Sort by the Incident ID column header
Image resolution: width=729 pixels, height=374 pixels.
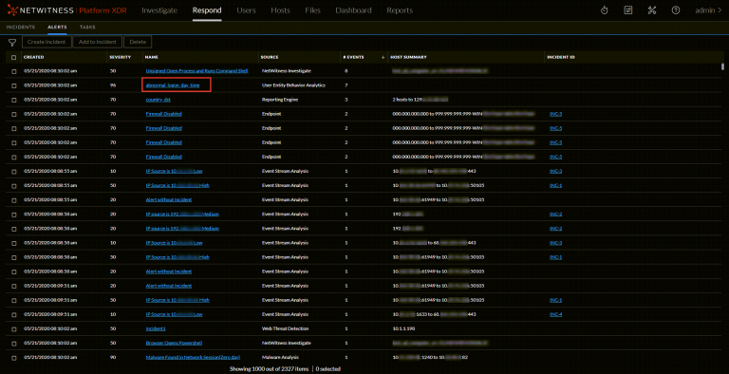(561, 57)
